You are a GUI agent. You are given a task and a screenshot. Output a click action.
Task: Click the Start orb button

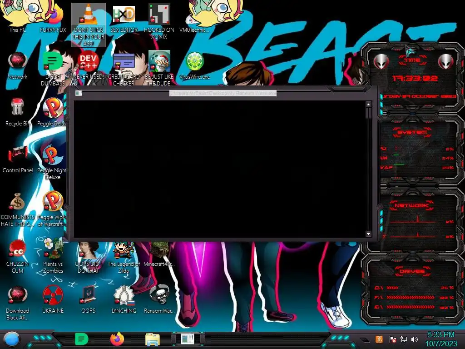[x=12, y=339]
